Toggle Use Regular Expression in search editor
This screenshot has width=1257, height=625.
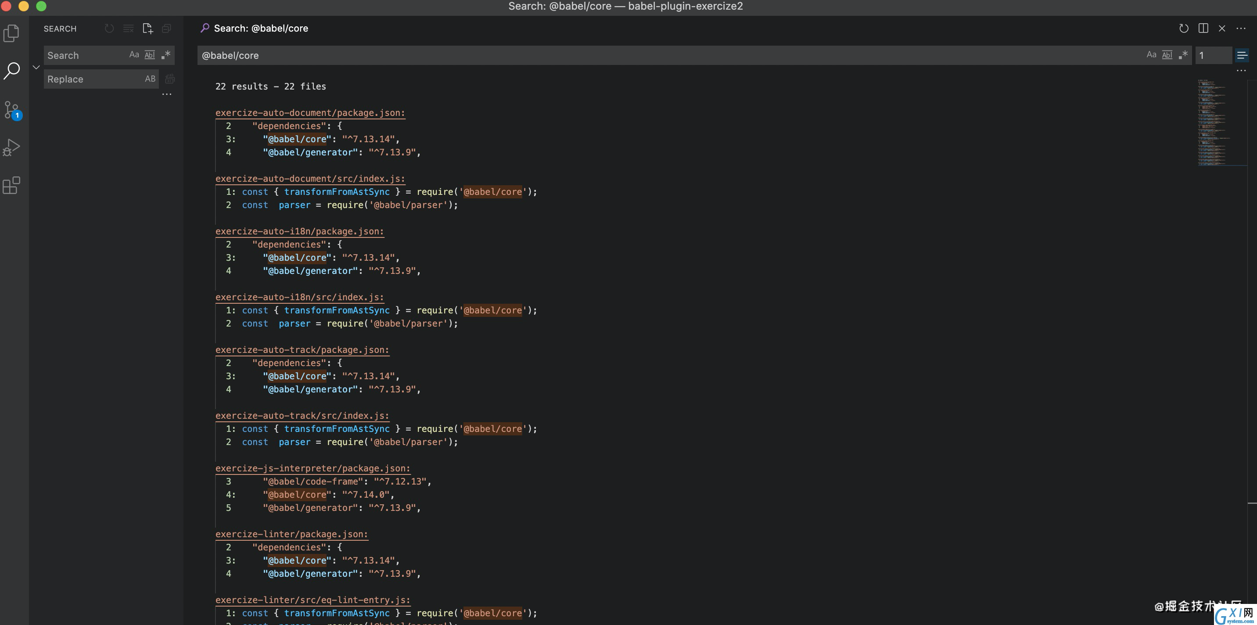1183,55
